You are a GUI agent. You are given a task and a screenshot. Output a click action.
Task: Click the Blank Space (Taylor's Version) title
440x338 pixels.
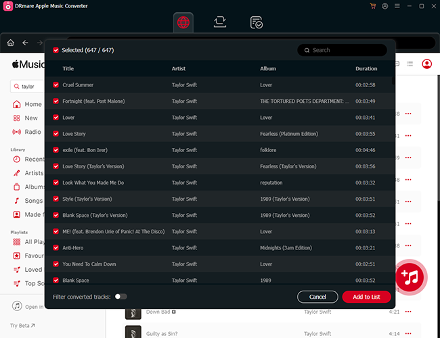point(95,215)
